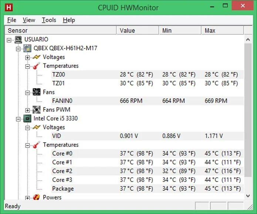Select the Core #0 row

(x=147, y=153)
